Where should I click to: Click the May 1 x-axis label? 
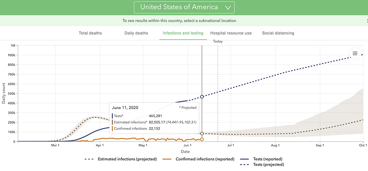coord(143,145)
